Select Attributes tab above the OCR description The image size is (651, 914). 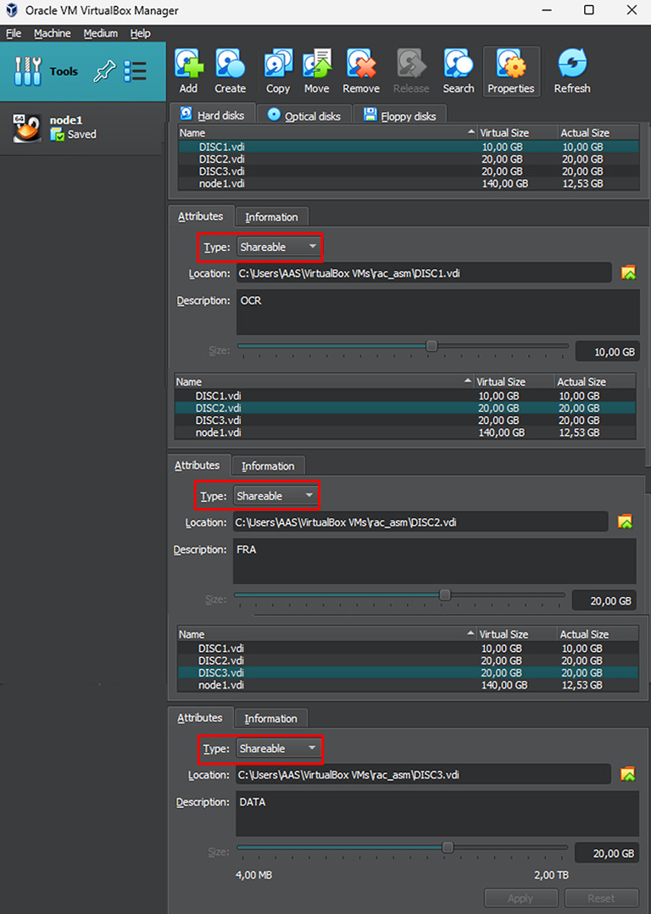click(x=201, y=216)
